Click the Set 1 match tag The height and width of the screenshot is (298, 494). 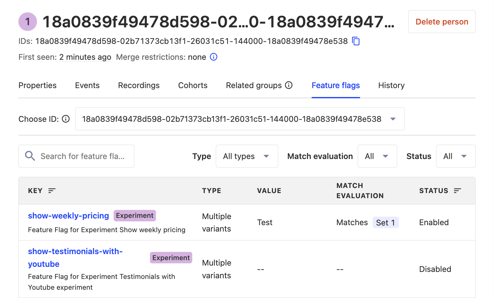[385, 223]
